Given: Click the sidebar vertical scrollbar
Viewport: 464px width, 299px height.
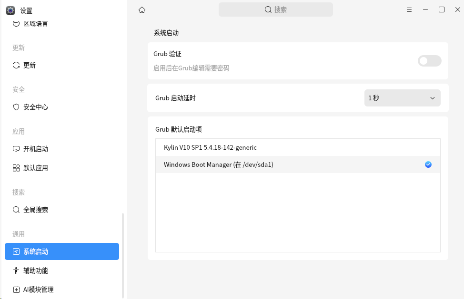Looking at the screenshot, I should point(123,256).
